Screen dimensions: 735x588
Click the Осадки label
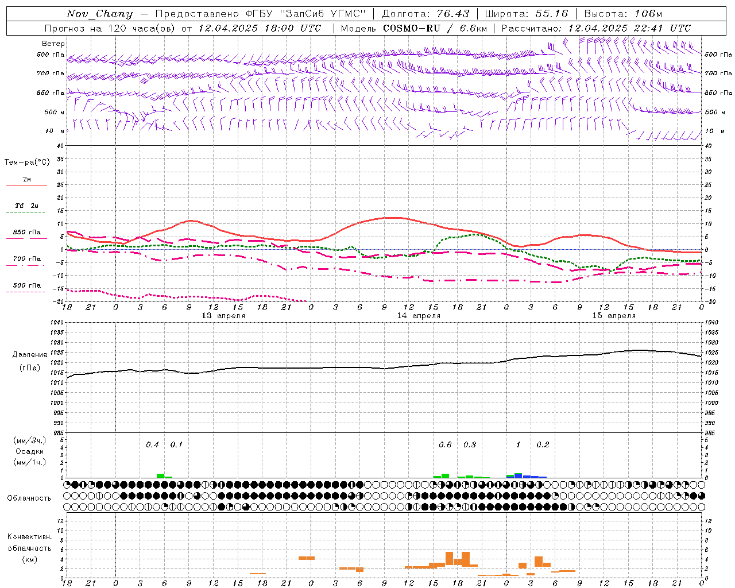(x=30, y=451)
